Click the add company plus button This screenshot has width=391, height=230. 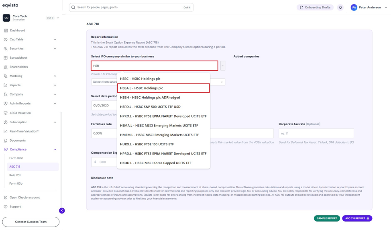(223, 65)
